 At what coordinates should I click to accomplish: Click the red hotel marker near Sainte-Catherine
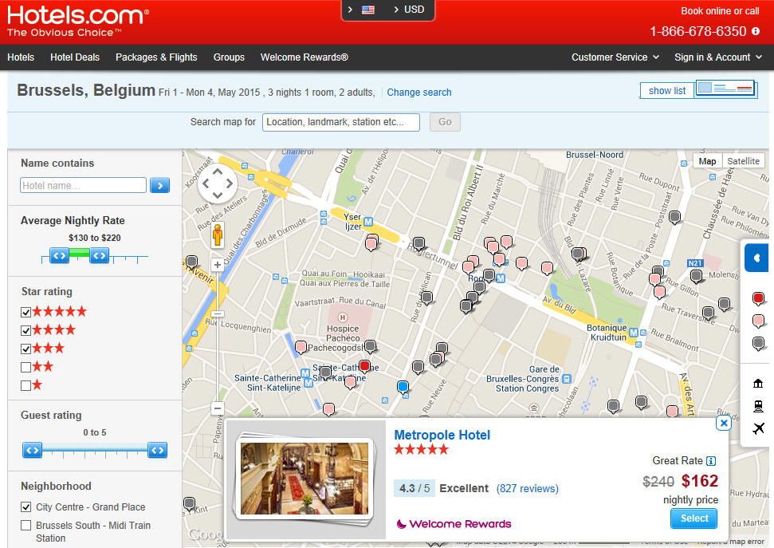(x=364, y=367)
